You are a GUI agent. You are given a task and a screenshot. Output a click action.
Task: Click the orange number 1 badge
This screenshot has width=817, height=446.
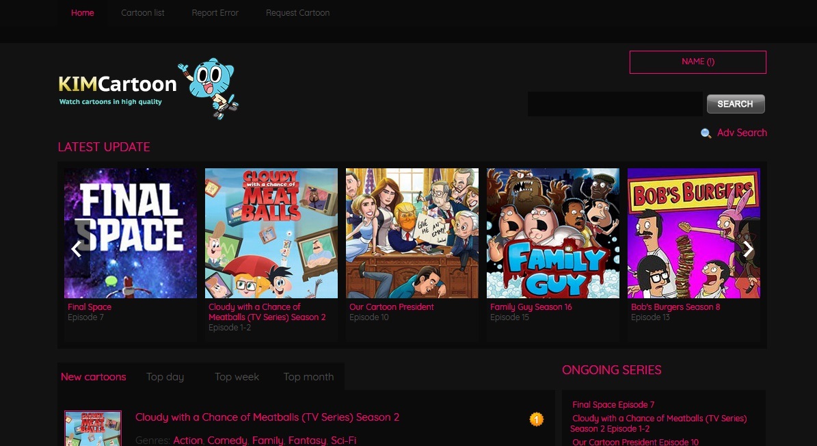pyautogui.click(x=536, y=419)
